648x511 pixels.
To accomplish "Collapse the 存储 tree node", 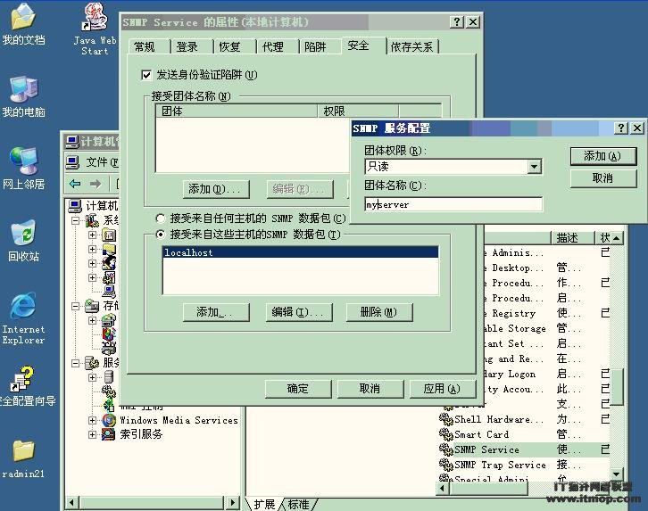I will click(x=75, y=306).
